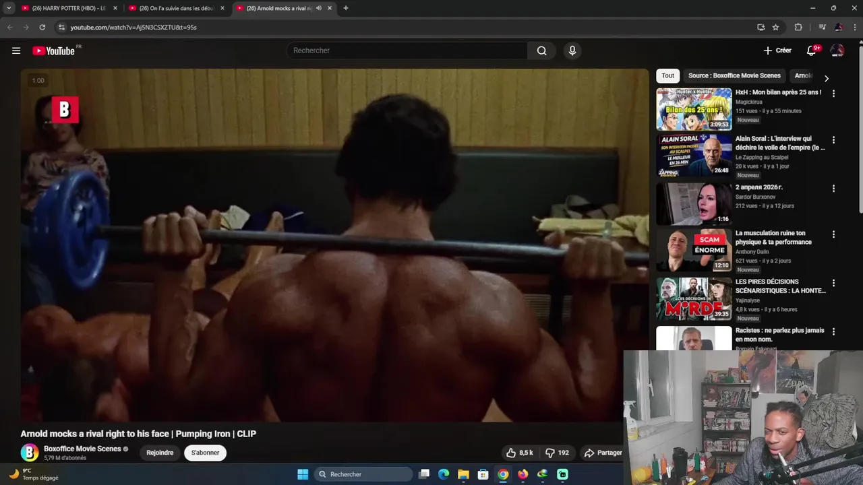
Task: Open the SCAM ÉNORME video thumbnail
Action: coord(694,250)
